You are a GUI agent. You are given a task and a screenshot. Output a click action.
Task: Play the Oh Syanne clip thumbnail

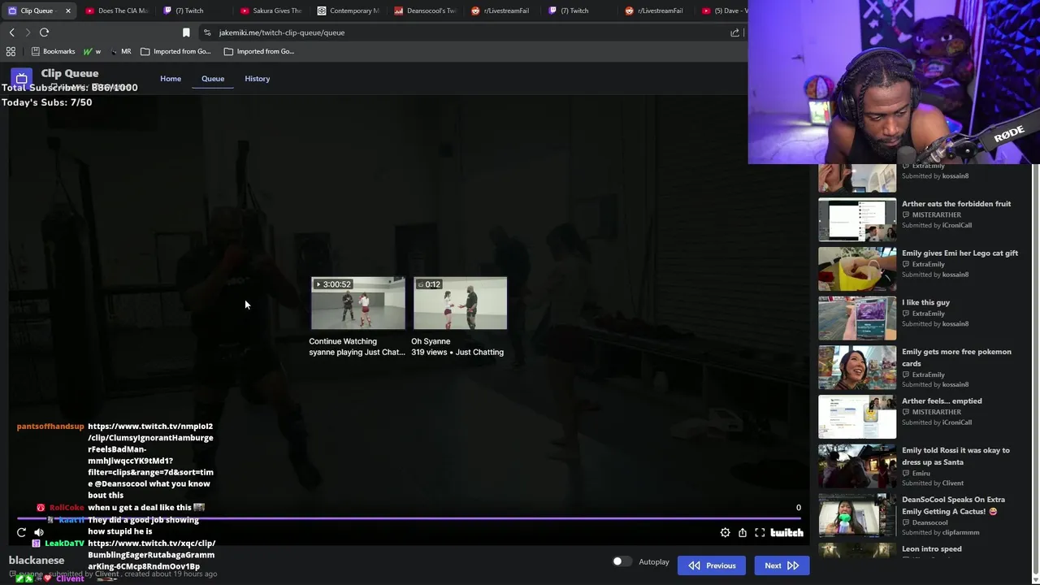coord(460,303)
